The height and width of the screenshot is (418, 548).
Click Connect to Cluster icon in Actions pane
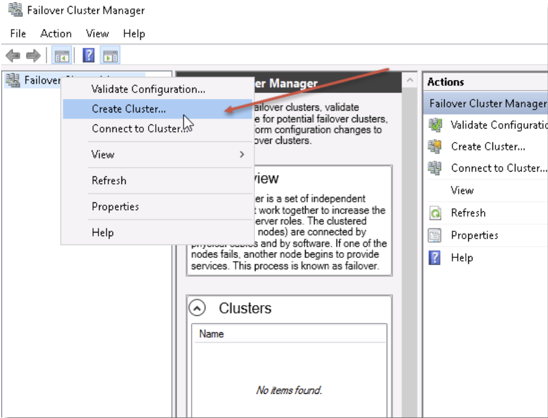[435, 168]
